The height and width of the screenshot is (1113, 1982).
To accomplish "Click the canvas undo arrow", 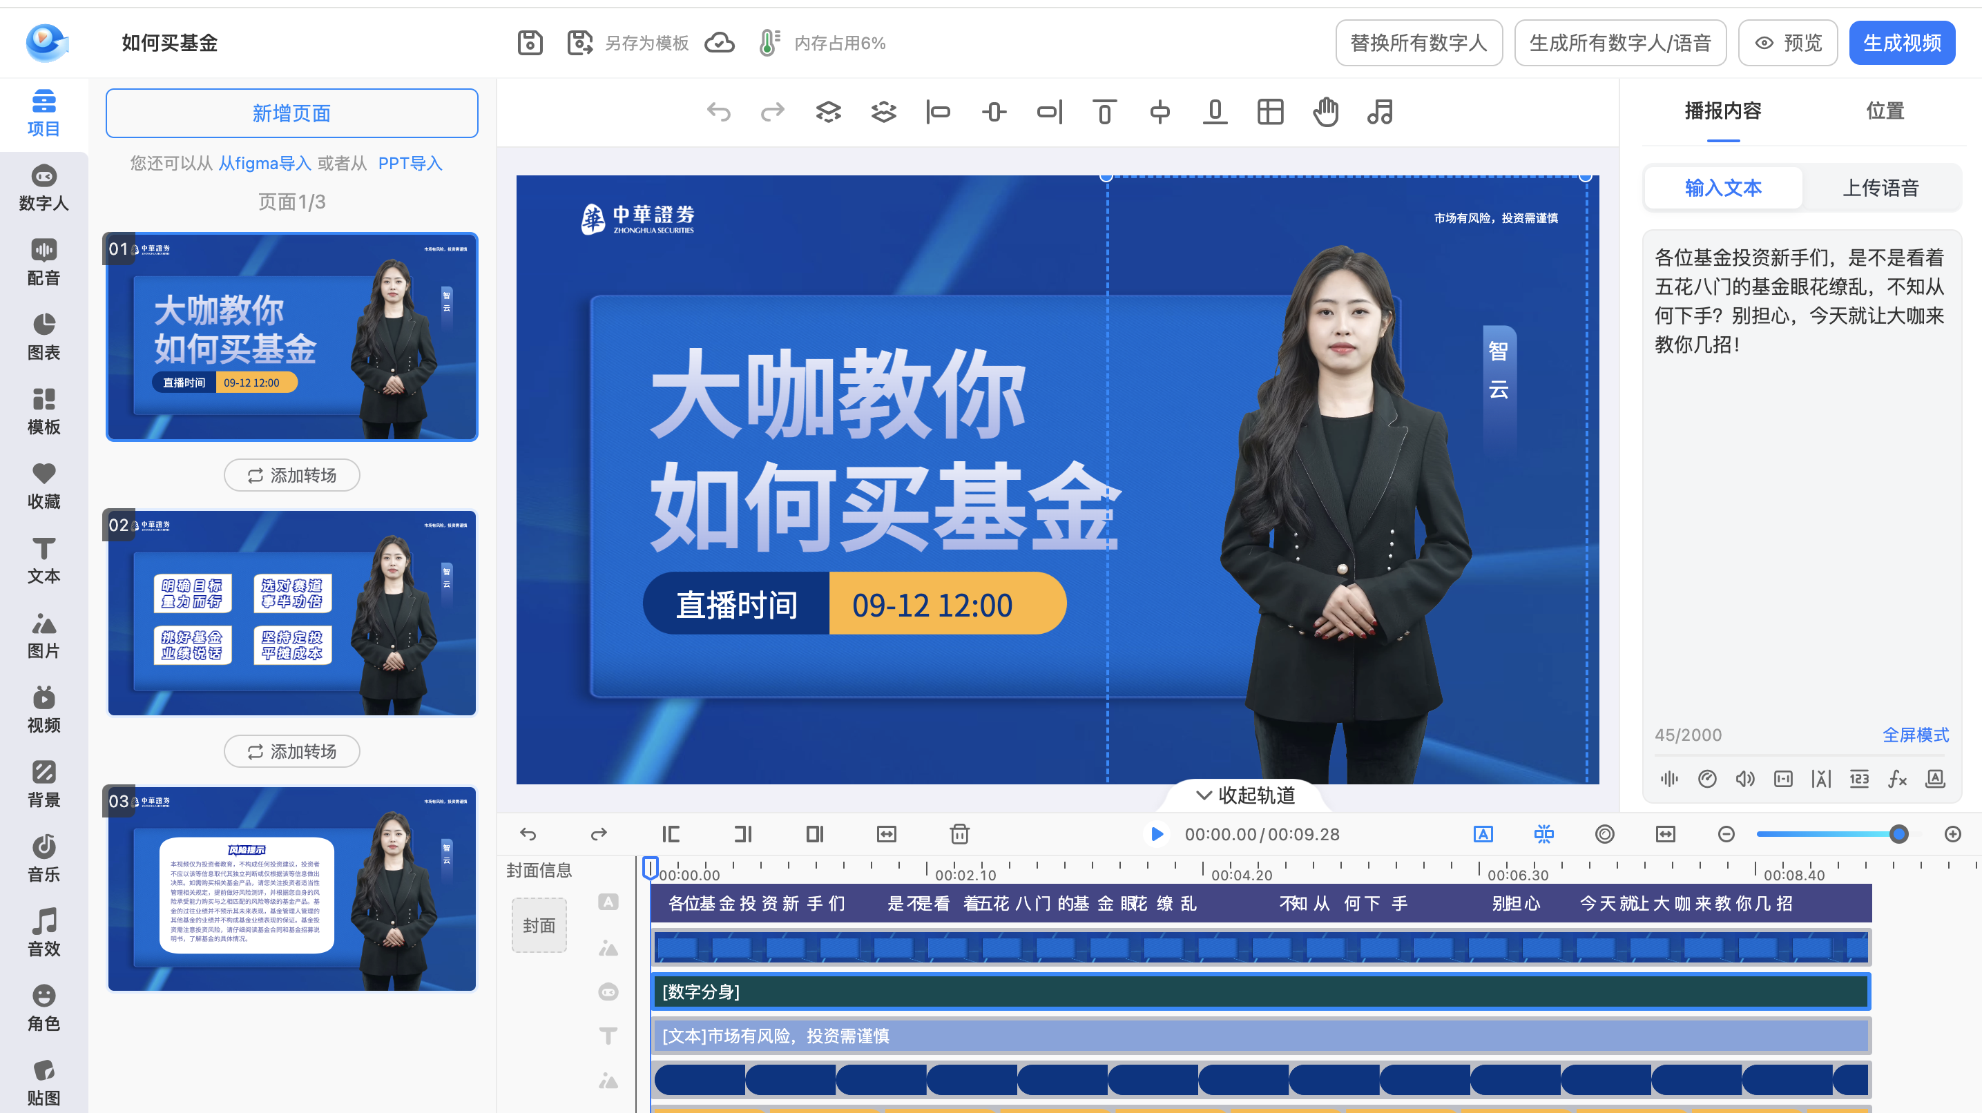I will (x=719, y=113).
